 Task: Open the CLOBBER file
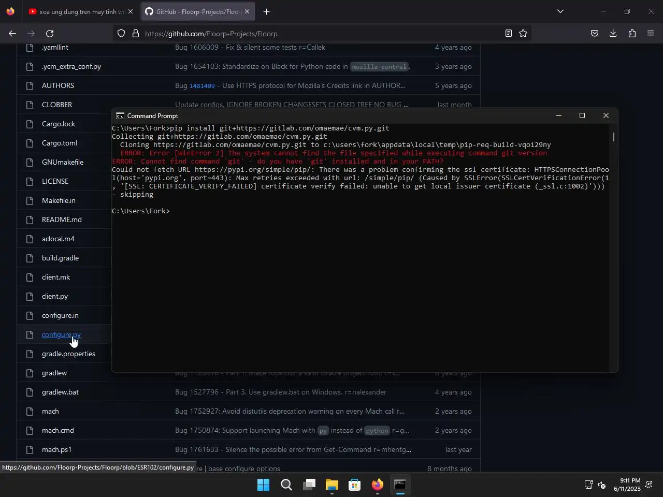pos(57,105)
